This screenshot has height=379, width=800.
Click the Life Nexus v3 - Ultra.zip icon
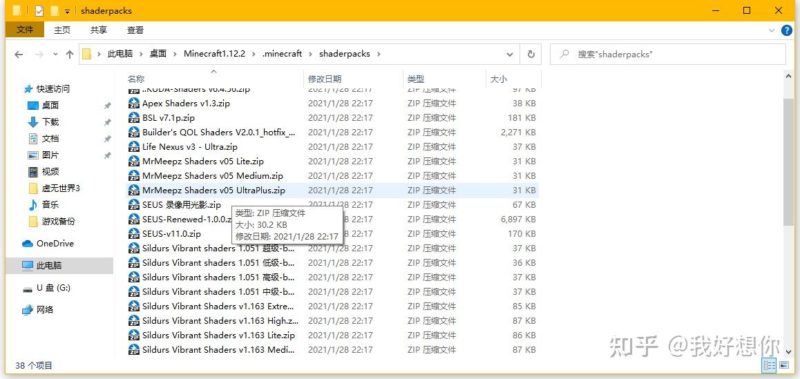pos(134,147)
